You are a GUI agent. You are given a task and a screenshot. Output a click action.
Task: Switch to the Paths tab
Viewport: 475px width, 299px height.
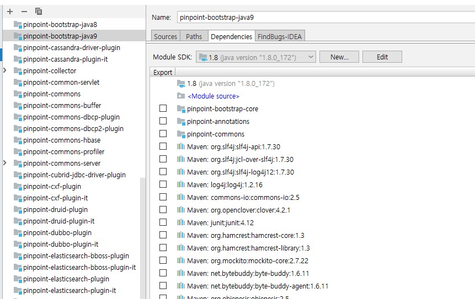(x=194, y=36)
